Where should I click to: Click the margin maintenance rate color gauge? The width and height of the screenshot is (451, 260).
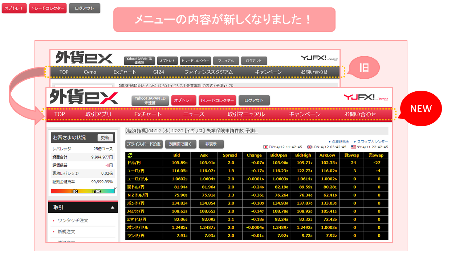pos(83,191)
